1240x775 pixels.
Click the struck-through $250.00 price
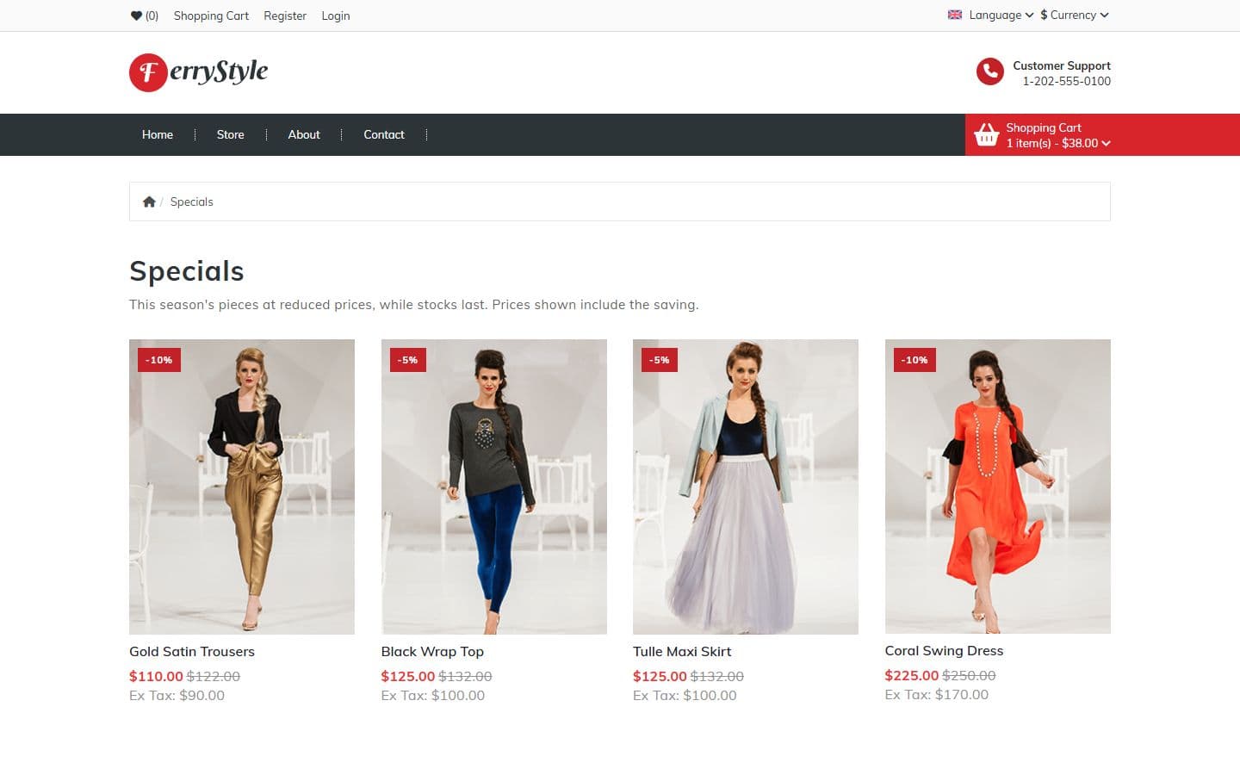(x=969, y=676)
